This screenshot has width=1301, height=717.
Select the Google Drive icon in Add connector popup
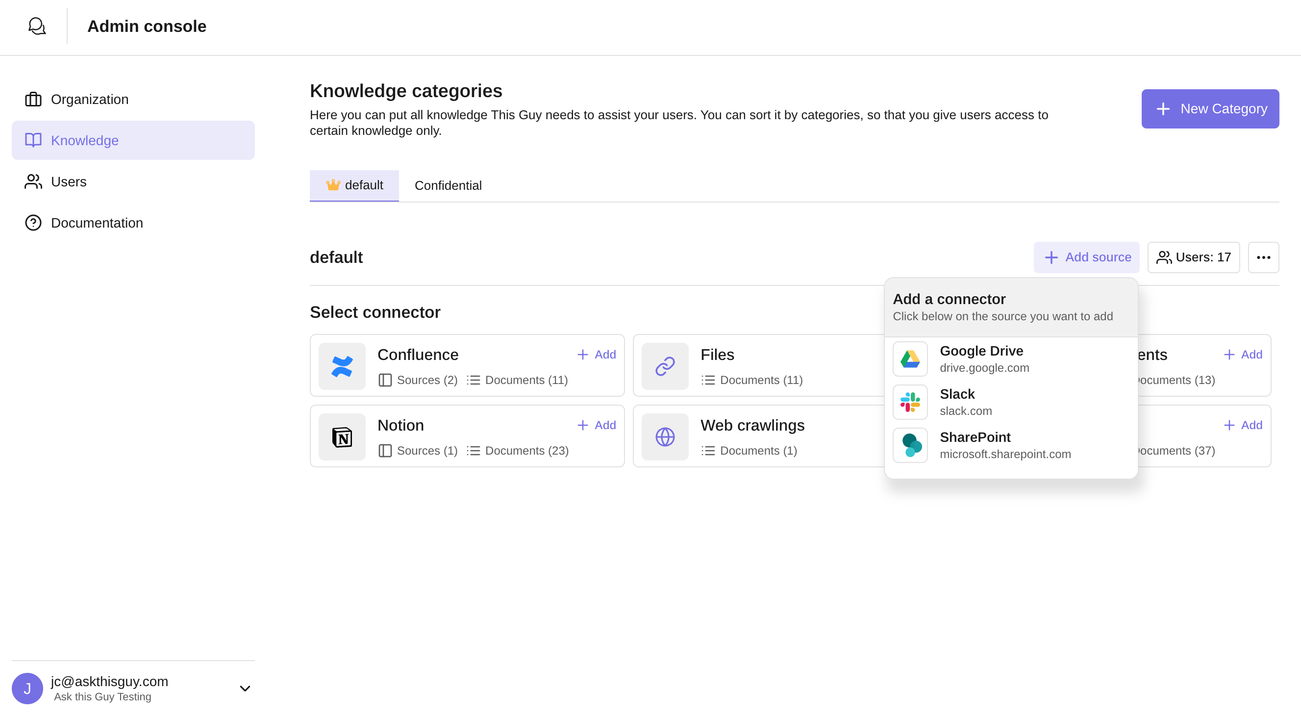coord(910,359)
